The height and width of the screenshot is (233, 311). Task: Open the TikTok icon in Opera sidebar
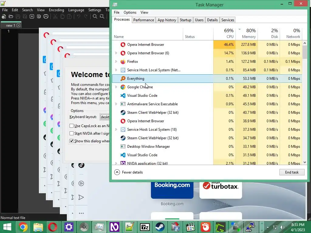tap(81, 165)
